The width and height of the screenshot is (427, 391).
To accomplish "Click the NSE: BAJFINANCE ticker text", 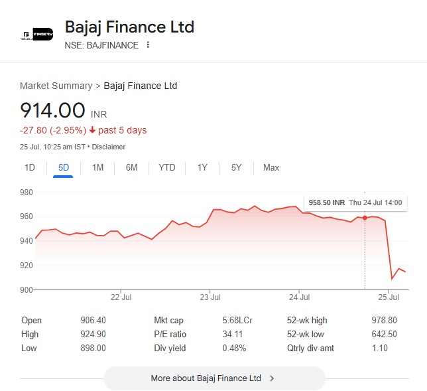I will pyautogui.click(x=101, y=45).
